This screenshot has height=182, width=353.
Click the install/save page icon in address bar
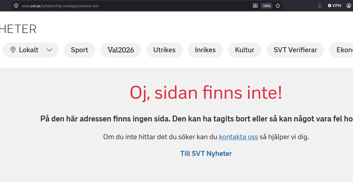pyautogui.click(x=255, y=6)
